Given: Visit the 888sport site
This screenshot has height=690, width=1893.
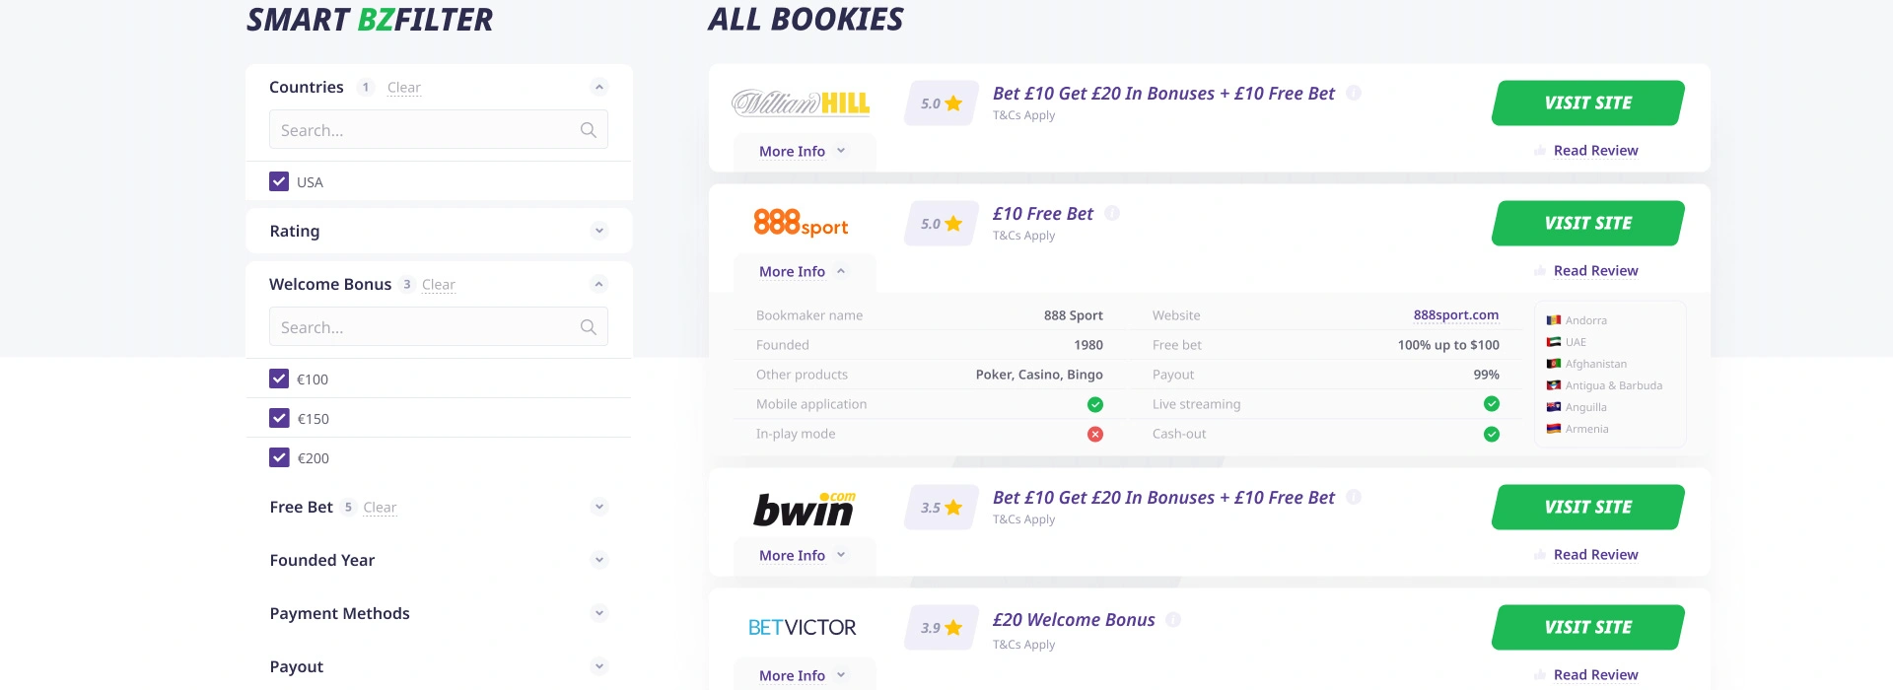Looking at the screenshot, I should (x=1587, y=223).
